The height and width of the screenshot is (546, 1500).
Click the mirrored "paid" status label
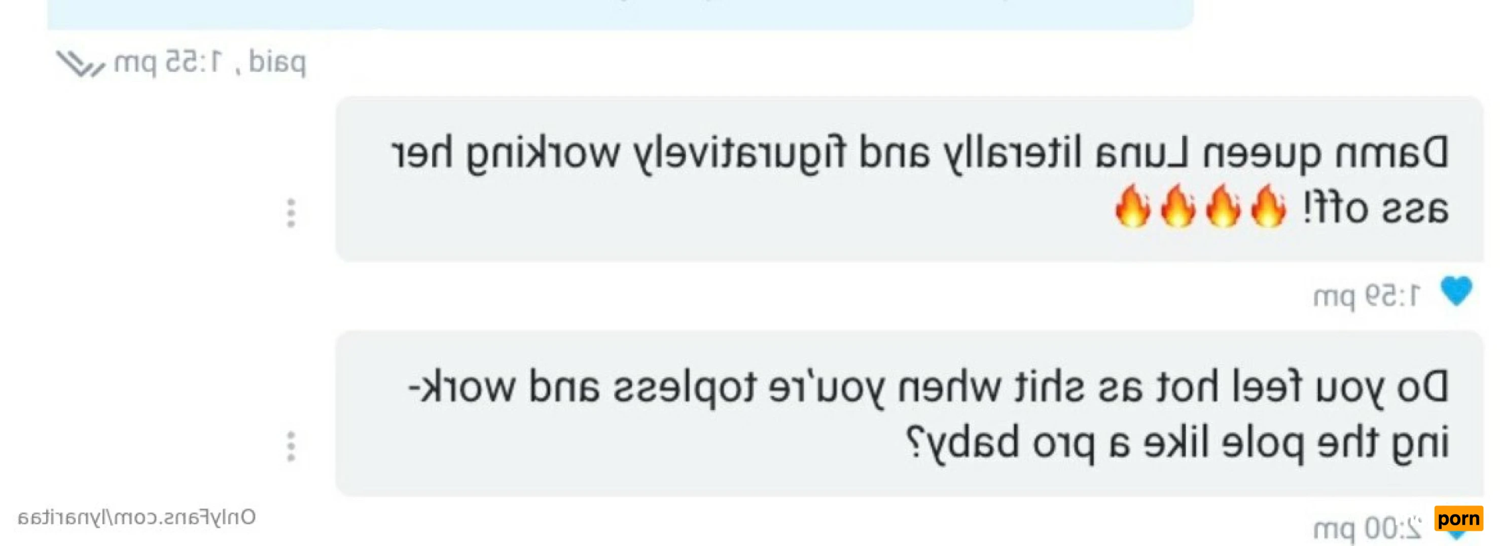(x=277, y=63)
